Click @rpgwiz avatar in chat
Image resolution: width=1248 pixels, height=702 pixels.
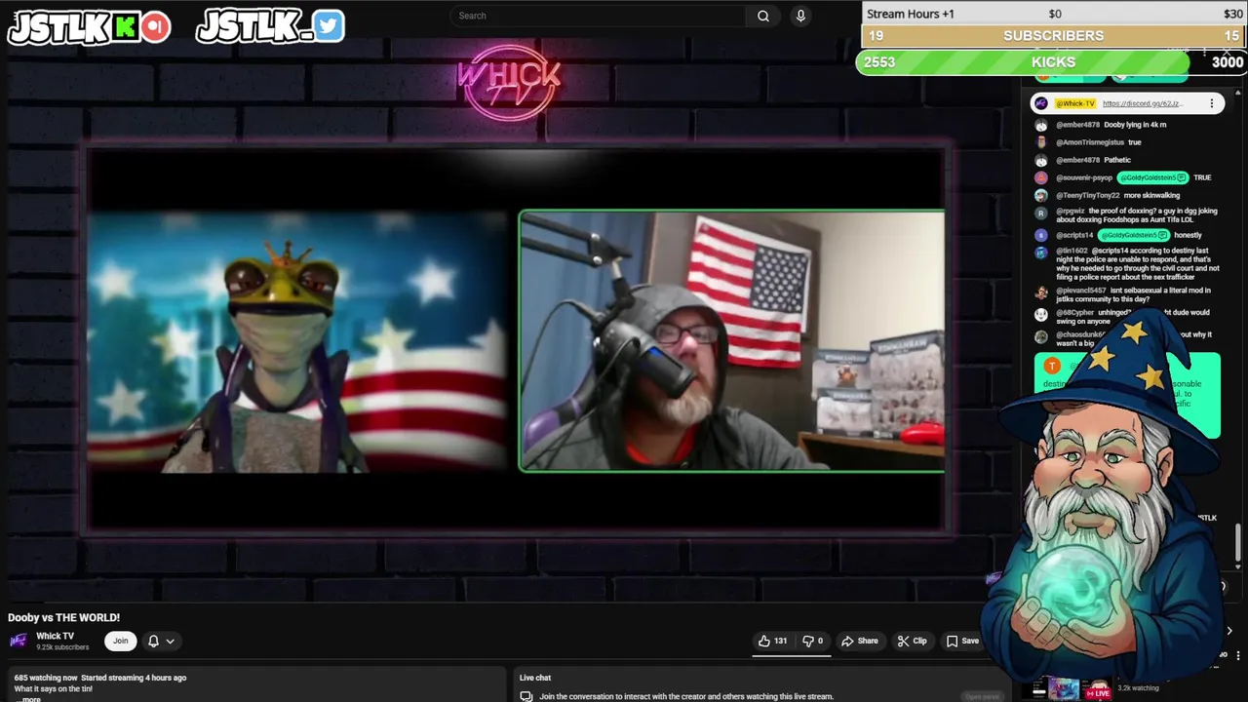(x=1041, y=214)
